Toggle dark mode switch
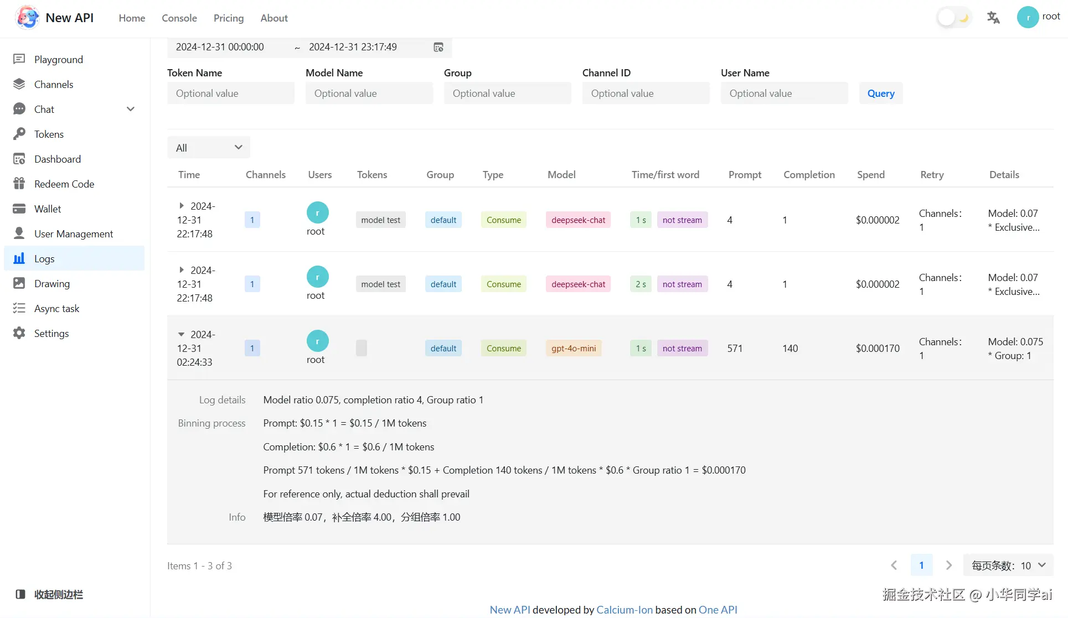This screenshot has width=1068, height=618. click(954, 18)
